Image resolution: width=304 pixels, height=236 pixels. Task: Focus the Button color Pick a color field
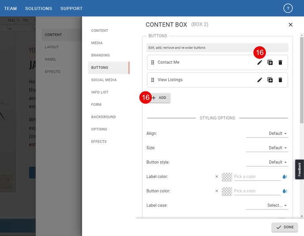[x=257, y=191]
